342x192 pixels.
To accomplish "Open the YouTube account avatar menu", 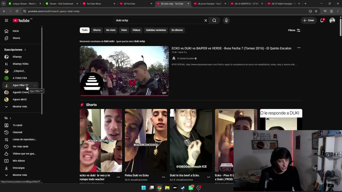I will point(332,21).
